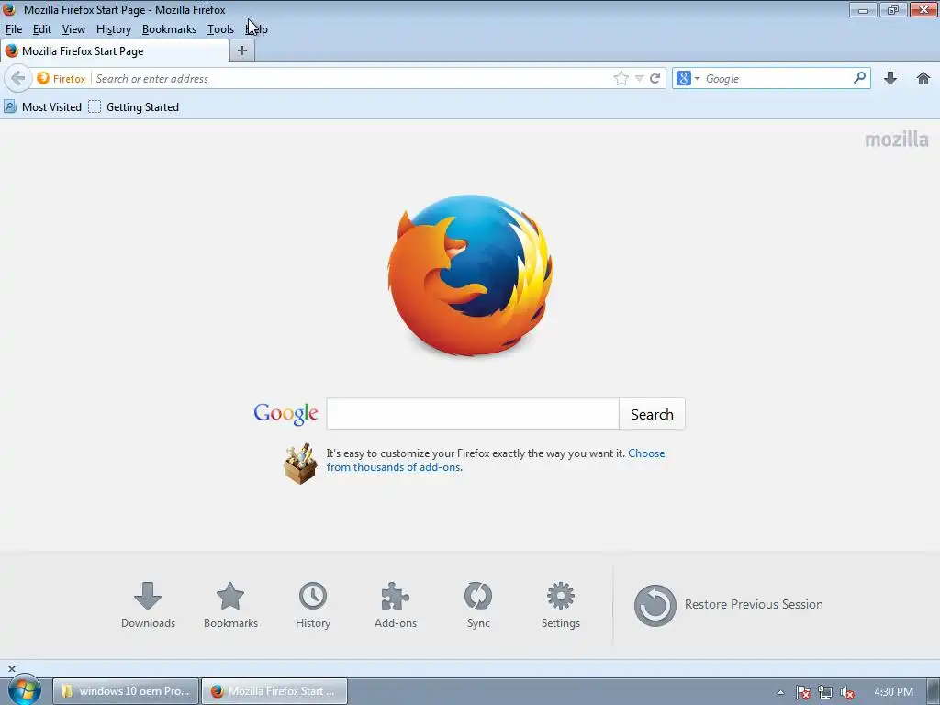Screen dimensions: 940x705
Task: Open the Windows Start menu orb
Action: 24,690
